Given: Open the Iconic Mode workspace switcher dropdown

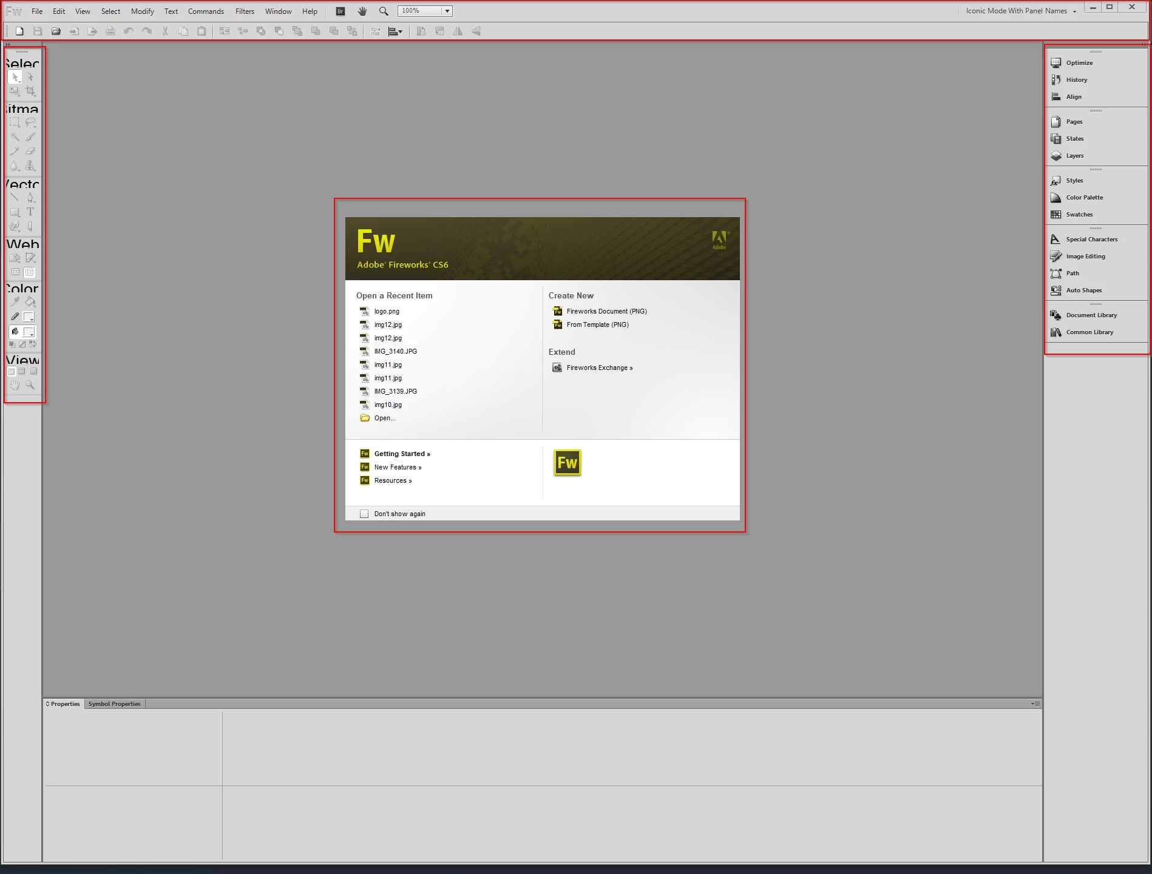Looking at the screenshot, I should point(1021,11).
